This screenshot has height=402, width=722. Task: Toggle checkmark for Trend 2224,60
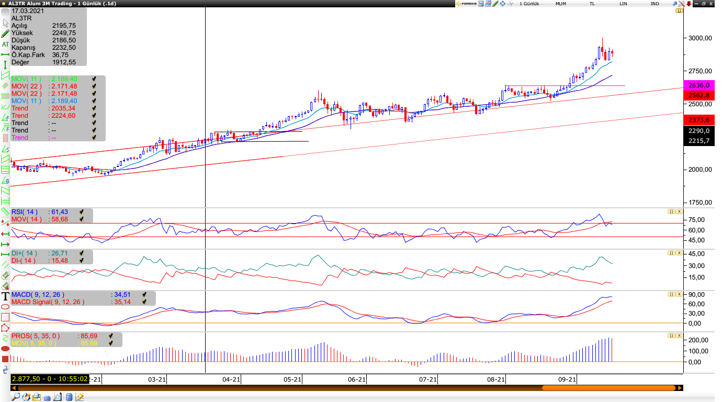pos(94,116)
